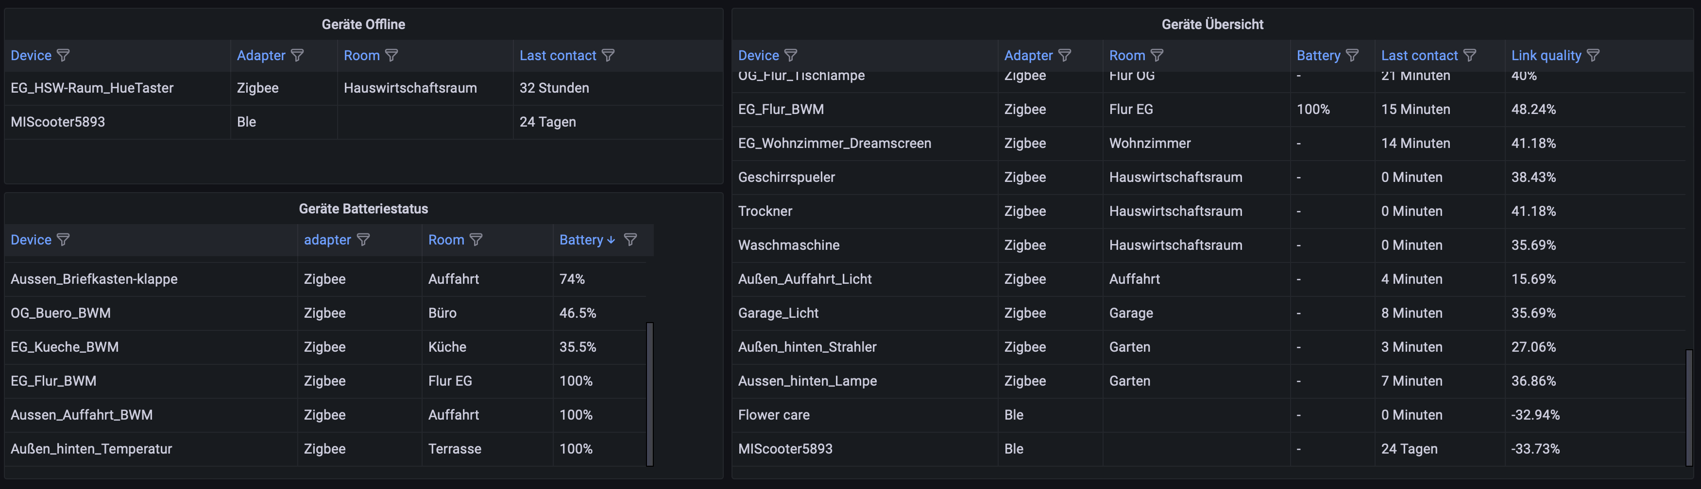This screenshot has width=1701, height=489.
Task: Open Adapter filter in Geräte Offline table
Action: click(297, 55)
